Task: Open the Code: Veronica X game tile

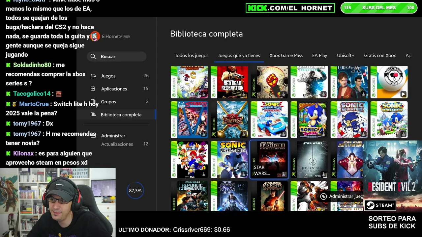Action: point(349,82)
